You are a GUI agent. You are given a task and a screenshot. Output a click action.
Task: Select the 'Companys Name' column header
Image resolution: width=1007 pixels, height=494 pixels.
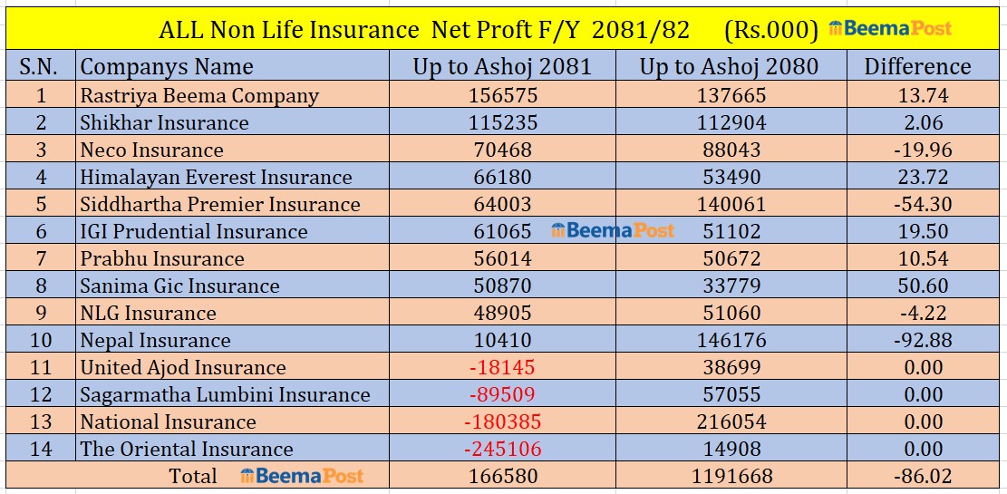pos(167,66)
